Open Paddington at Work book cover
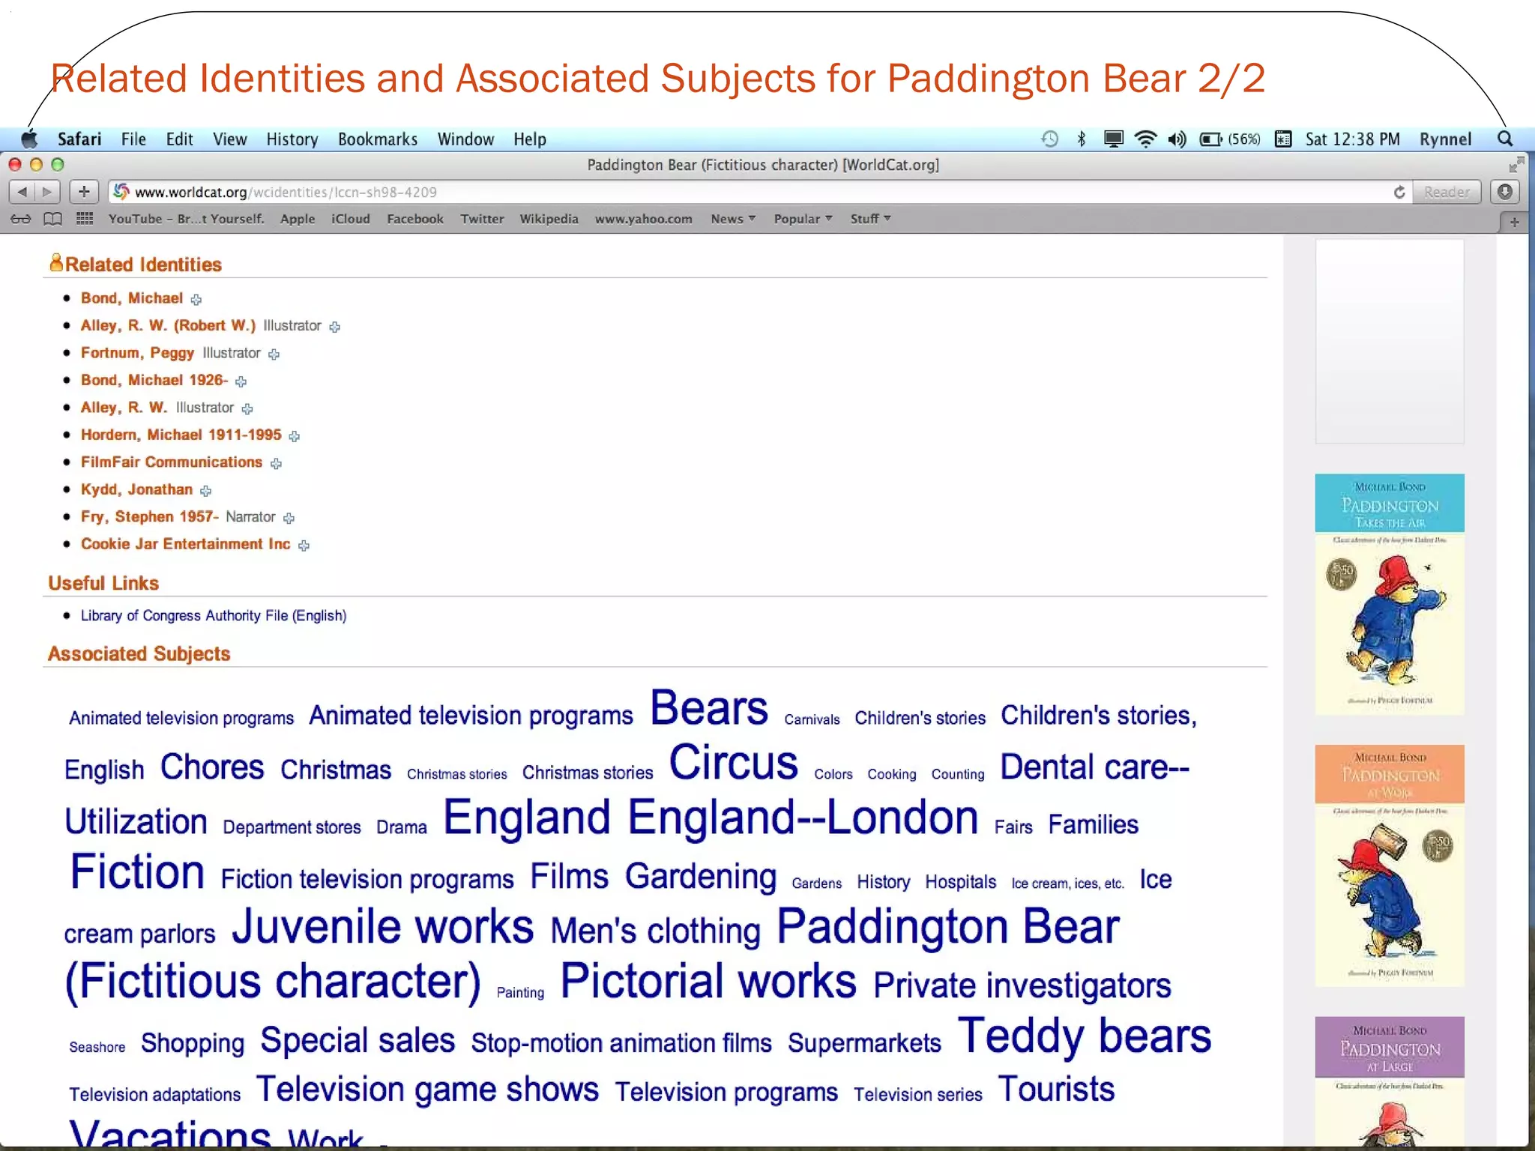The height and width of the screenshot is (1151, 1535). tap(1390, 865)
